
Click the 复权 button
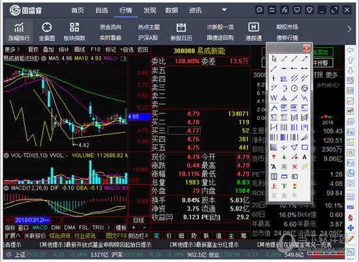point(33,50)
